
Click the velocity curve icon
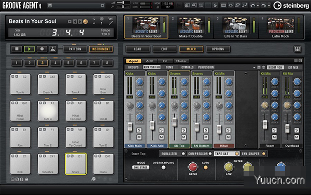[x=110, y=23]
